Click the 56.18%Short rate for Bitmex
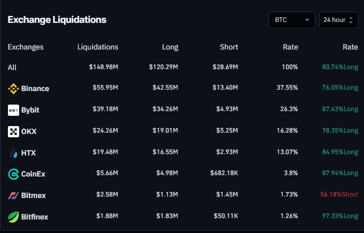 340,195
